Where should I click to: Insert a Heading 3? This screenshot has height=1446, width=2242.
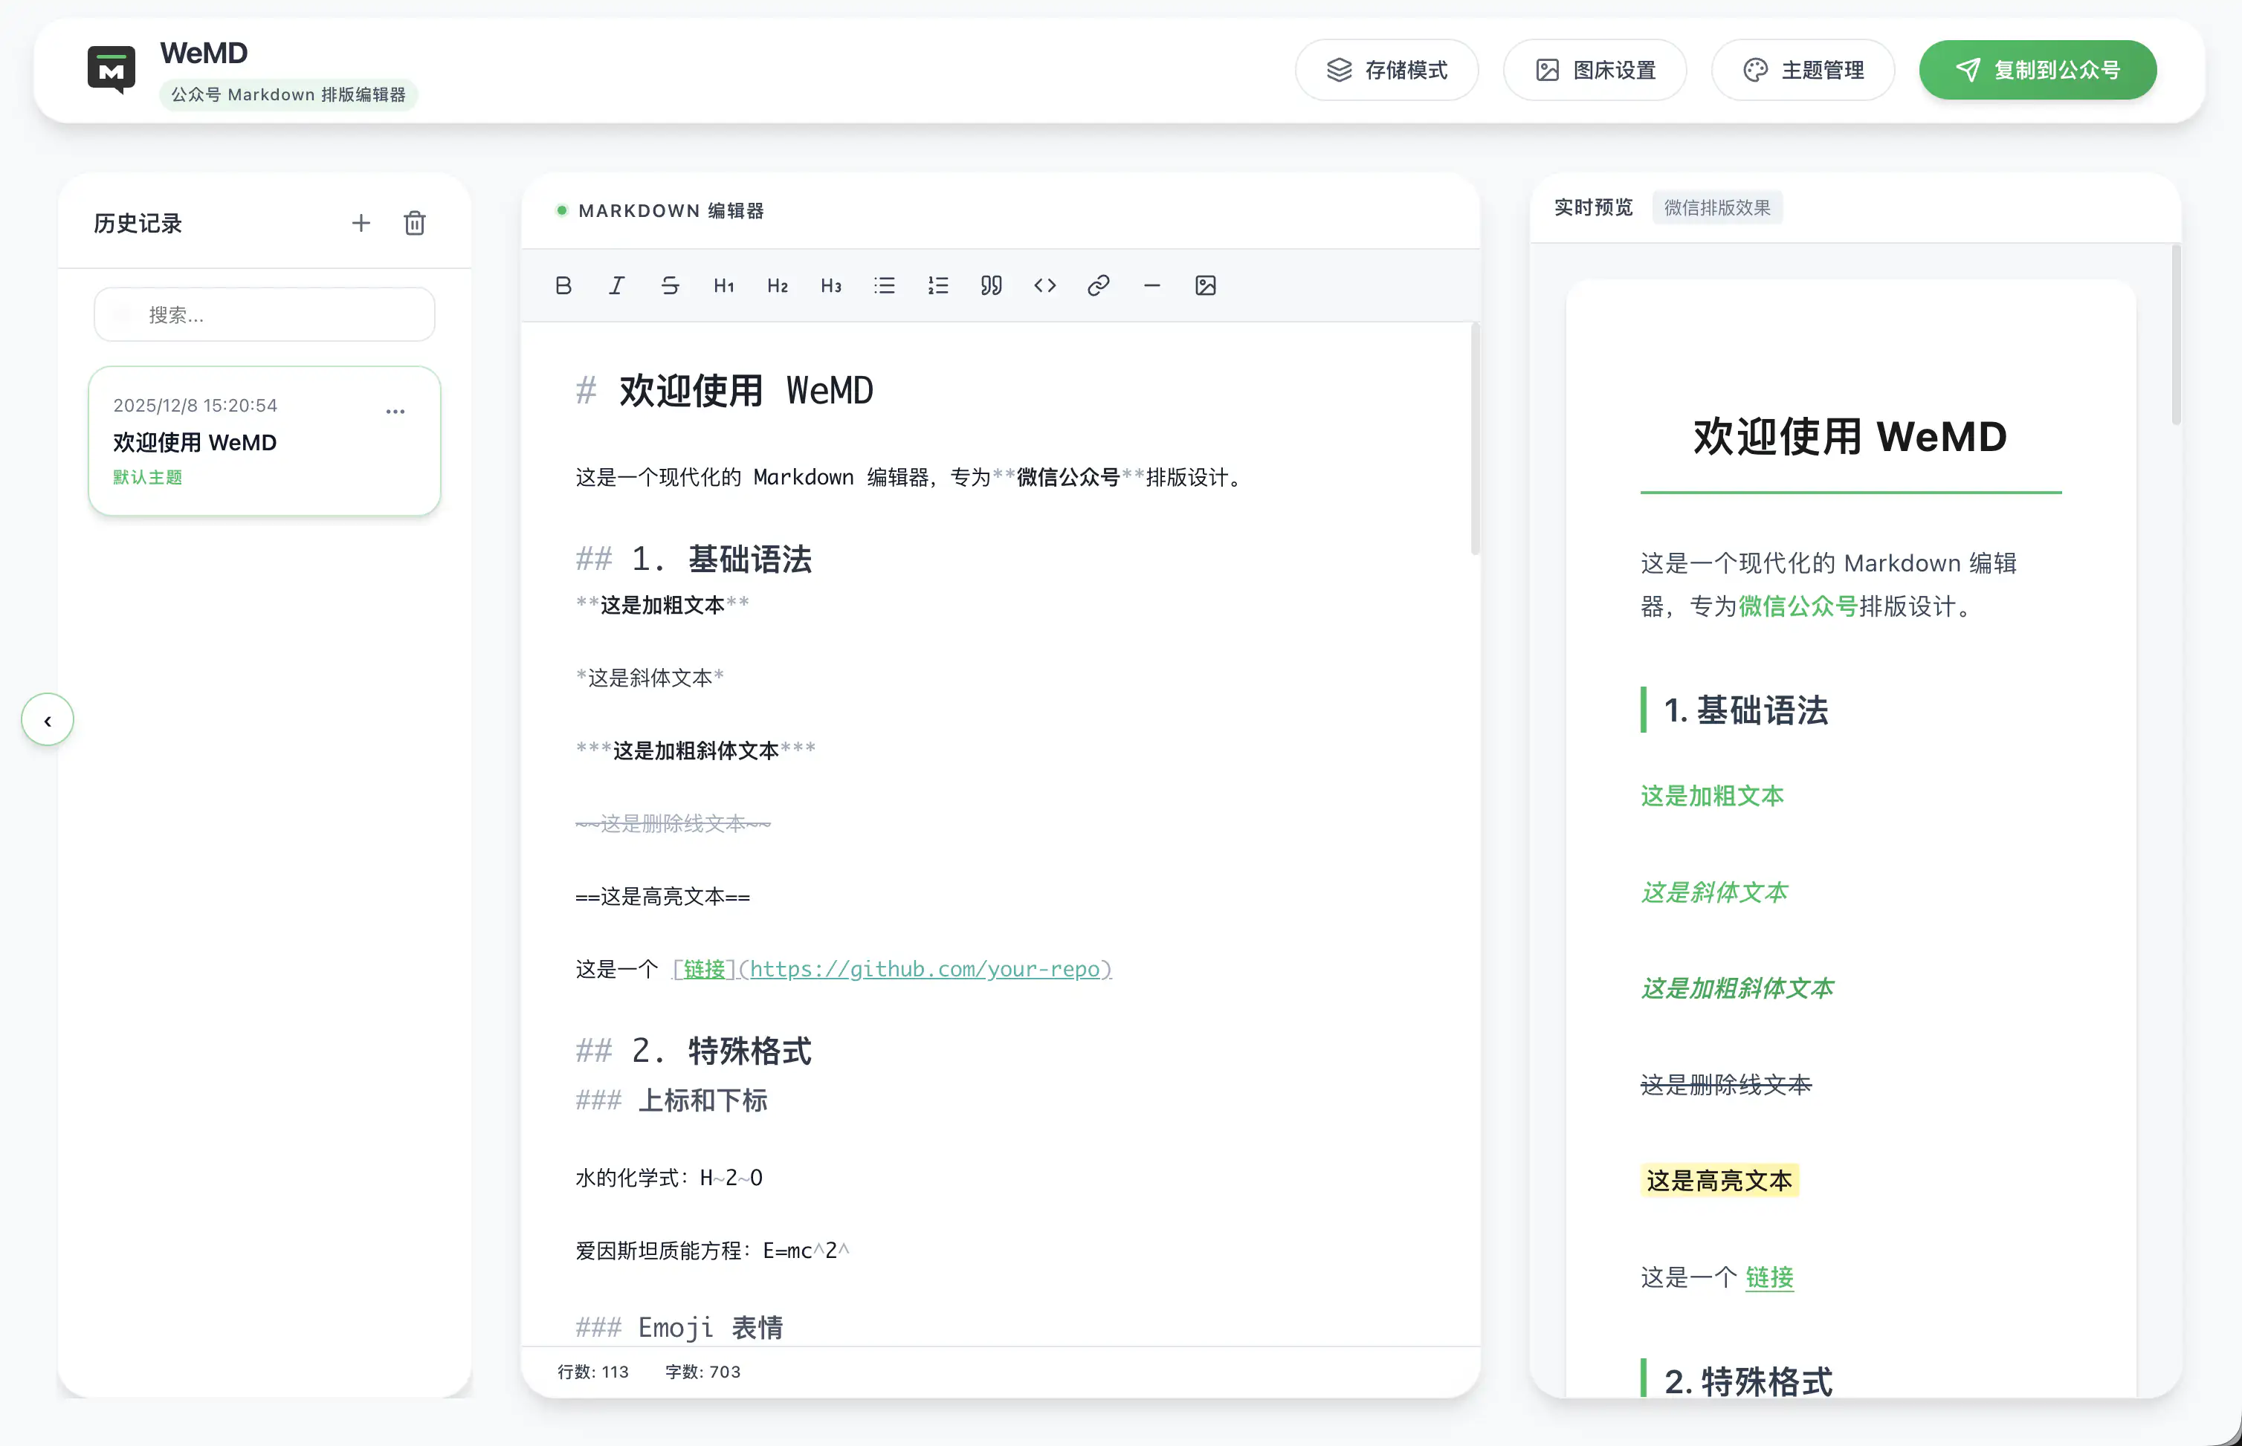click(x=830, y=286)
